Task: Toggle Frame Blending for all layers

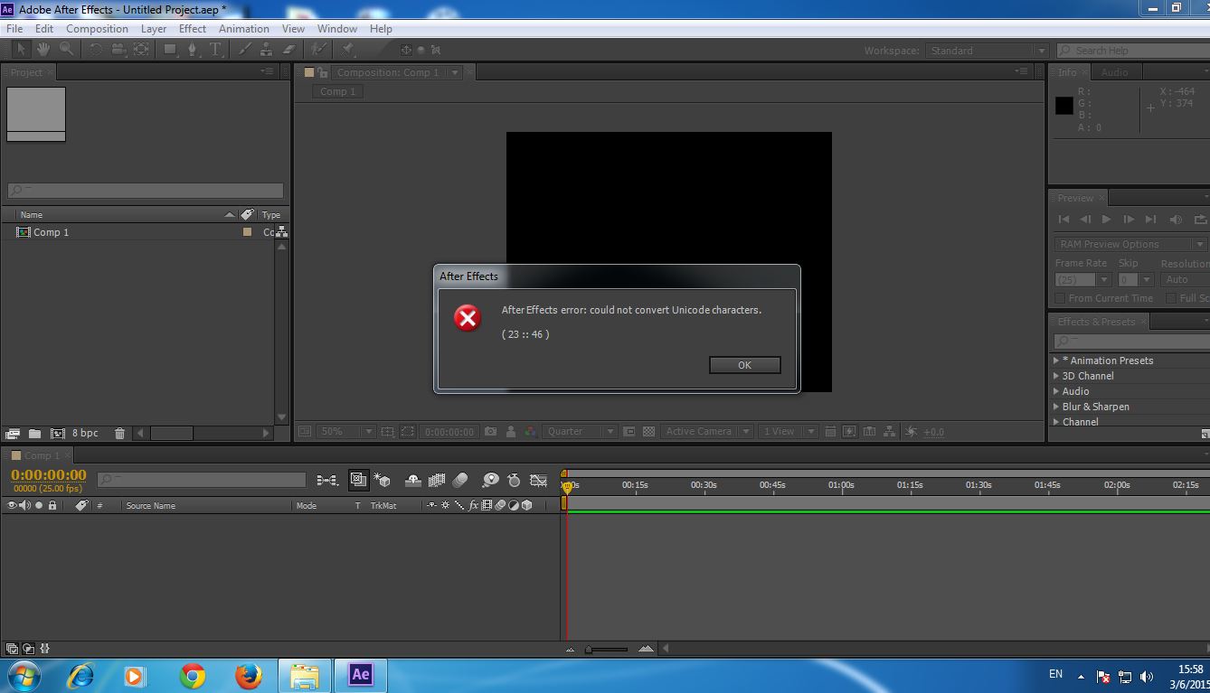Action: click(437, 481)
